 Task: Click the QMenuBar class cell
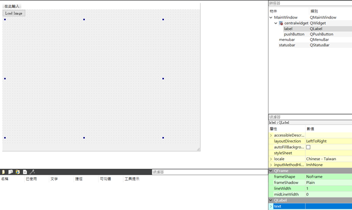319,39
